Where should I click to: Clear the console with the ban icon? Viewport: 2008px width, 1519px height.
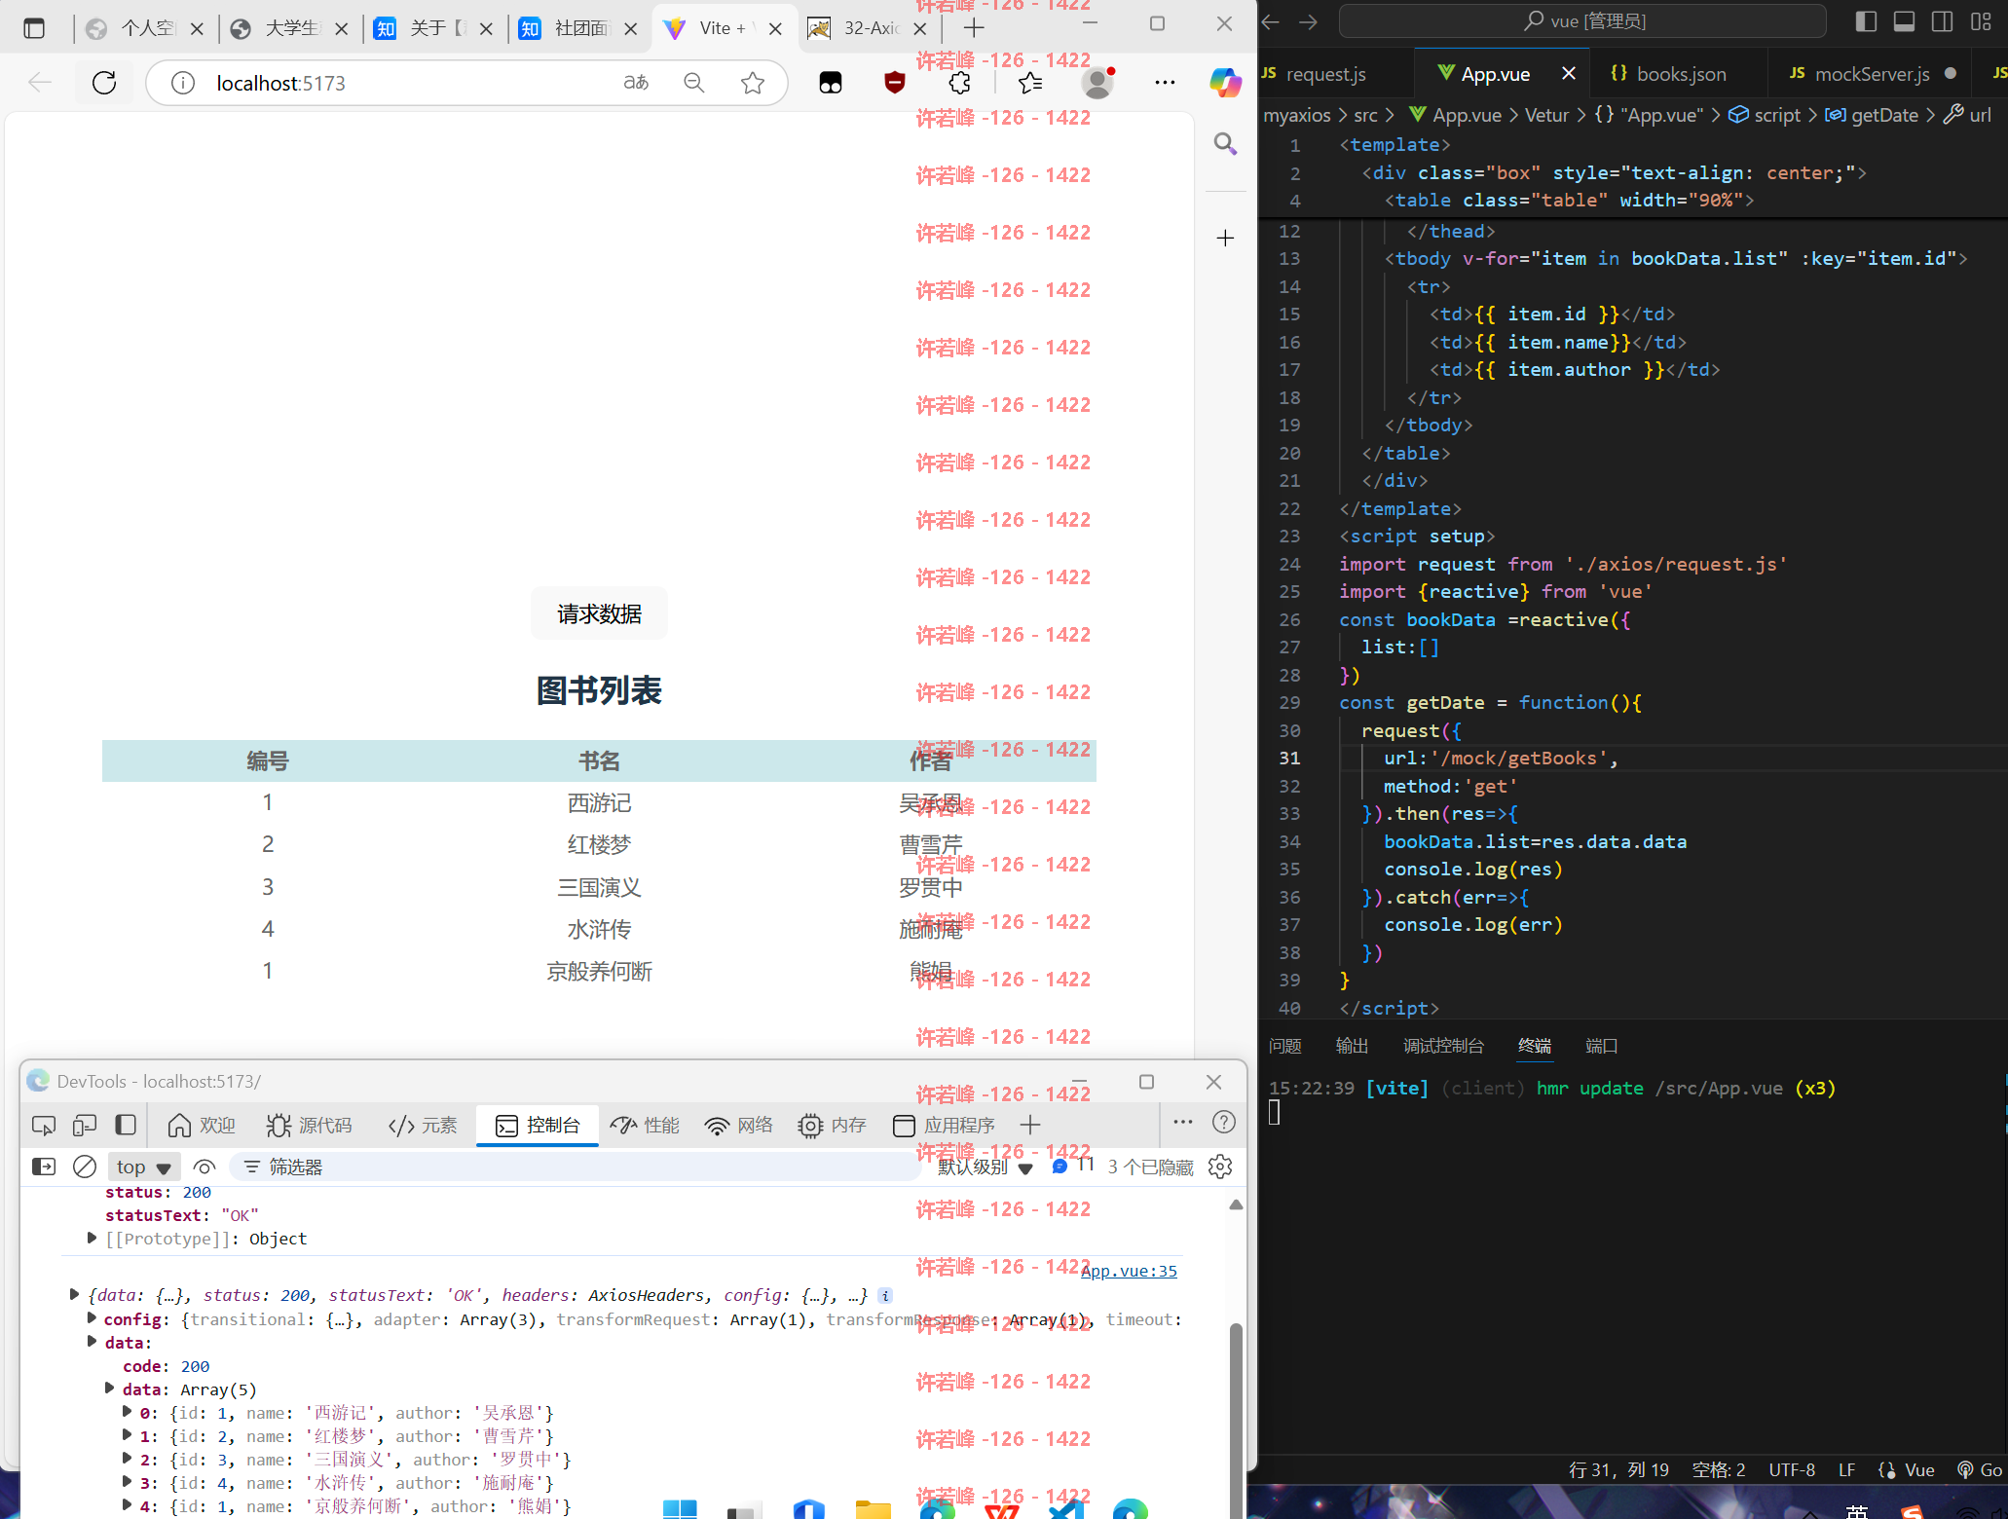pos(85,1167)
